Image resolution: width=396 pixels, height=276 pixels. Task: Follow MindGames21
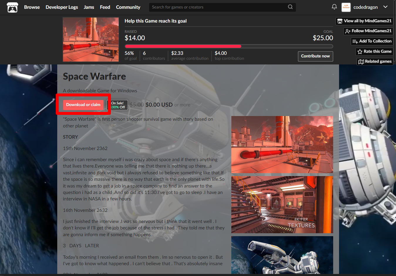click(368, 31)
